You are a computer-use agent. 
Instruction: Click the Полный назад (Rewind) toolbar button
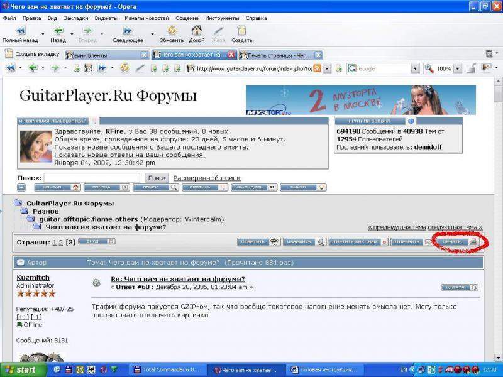click(20, 35)
